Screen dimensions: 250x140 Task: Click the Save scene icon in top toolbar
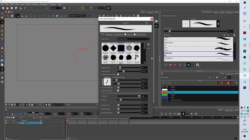point(12,8)
